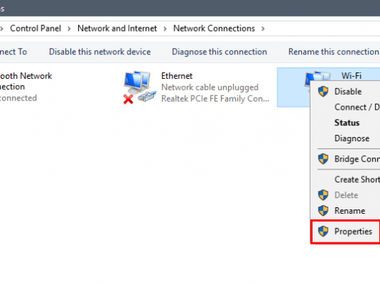Viewport: 380px width, 284px height.
Task: Choose Diagnose from the context menu
Action: 352,138
